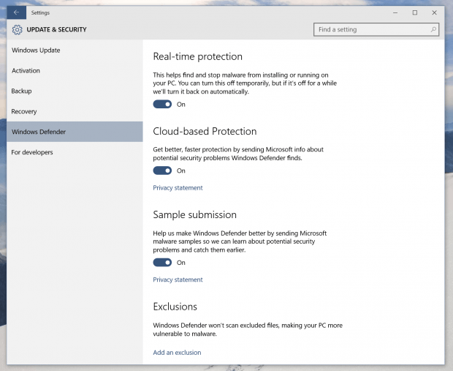This screenshot has height=371, width=453.
Task: Open Privacy statement under Sample submission
Action: tap(178, 280)
